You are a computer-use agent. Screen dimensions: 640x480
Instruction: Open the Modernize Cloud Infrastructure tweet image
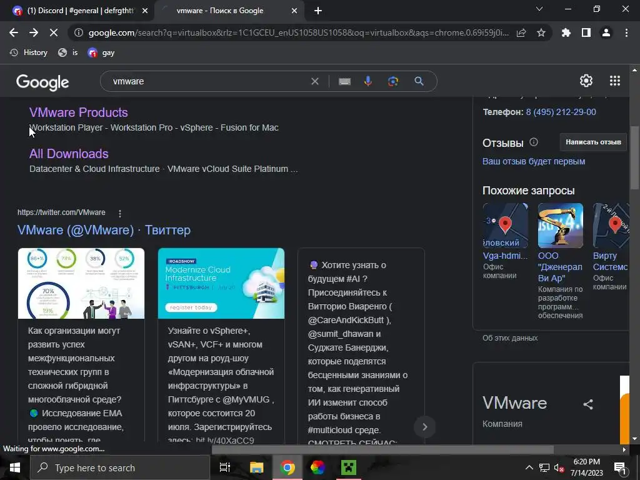[221, 283]
